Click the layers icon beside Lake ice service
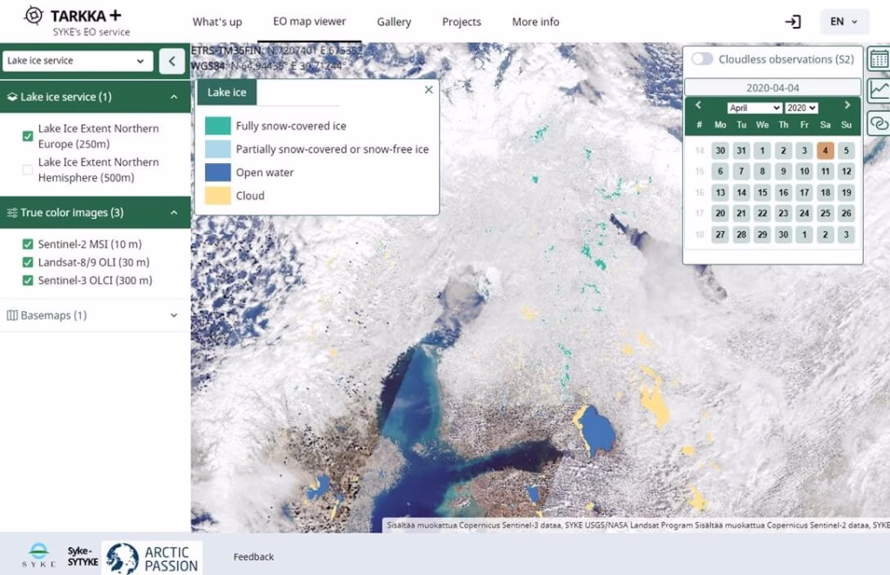Image resolution: width=890 pixels, height=575 pixels. click(x=12, y=97)
